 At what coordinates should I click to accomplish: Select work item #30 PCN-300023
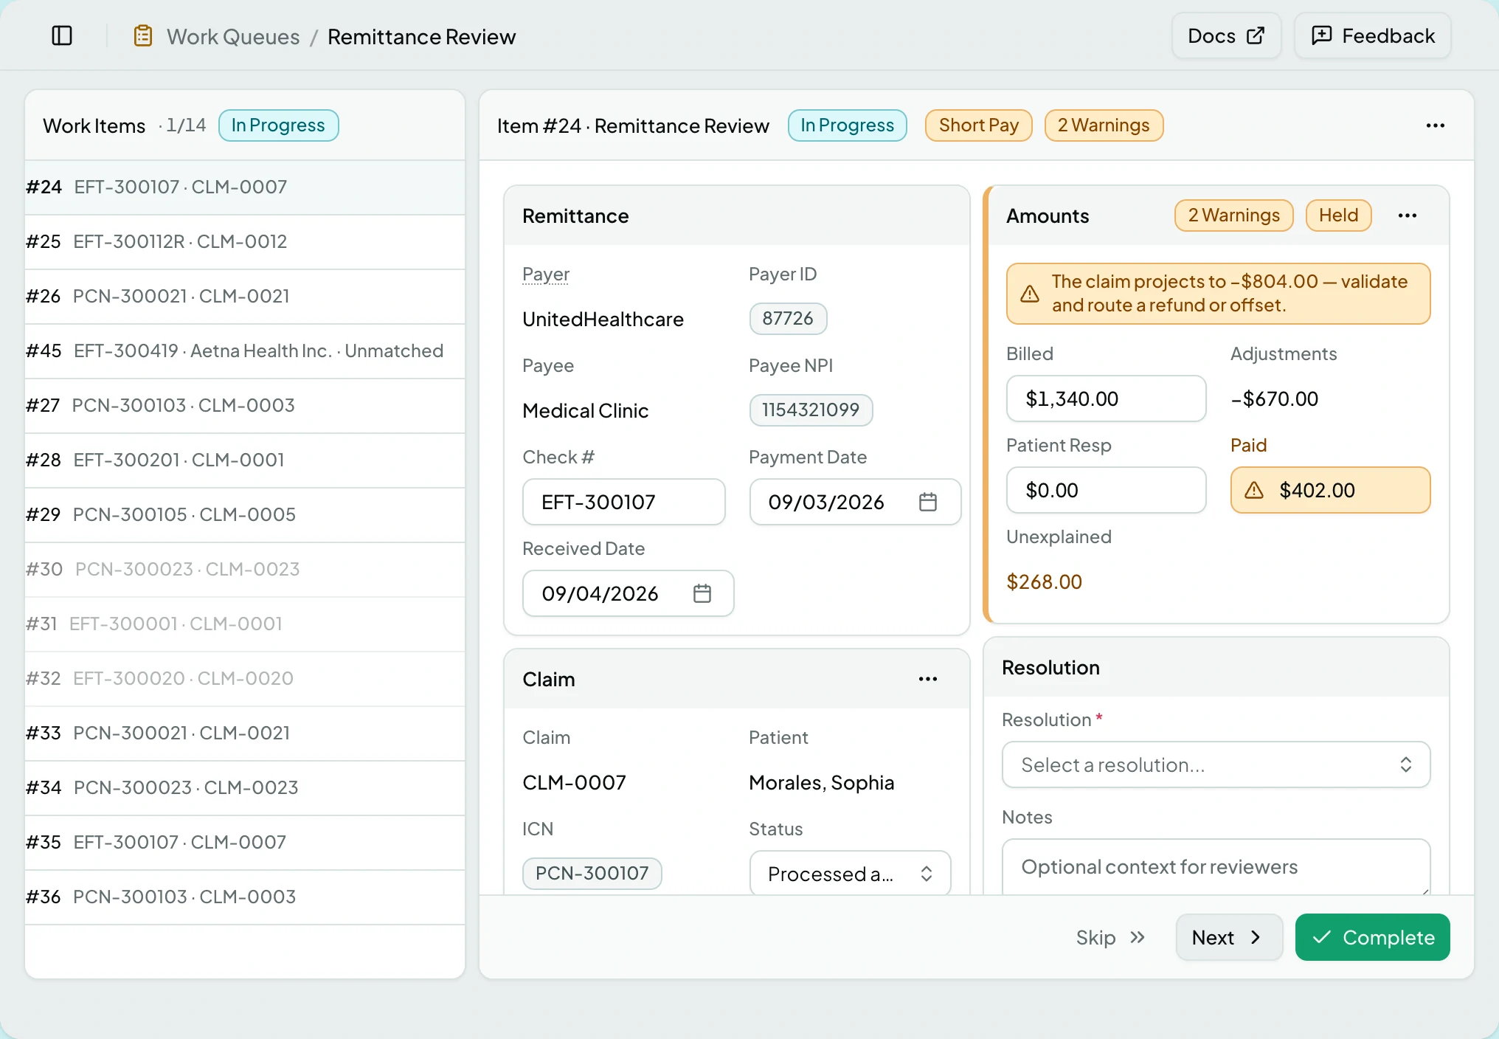click(245, 570)
